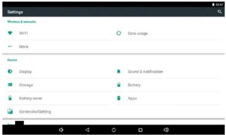Tap the Battery saver icon
Viewport: 226px width, 135px height.
[x=10, y=98]
